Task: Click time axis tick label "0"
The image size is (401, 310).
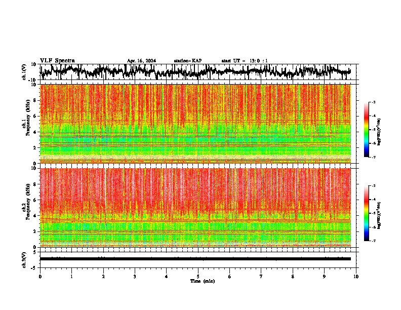Action: point(40,277)
